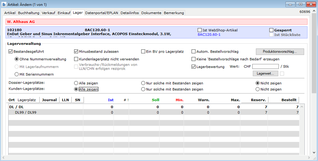Screen dimensions: 318x161
Task: Click the Wert CHF input field
Action: (265, 66)
